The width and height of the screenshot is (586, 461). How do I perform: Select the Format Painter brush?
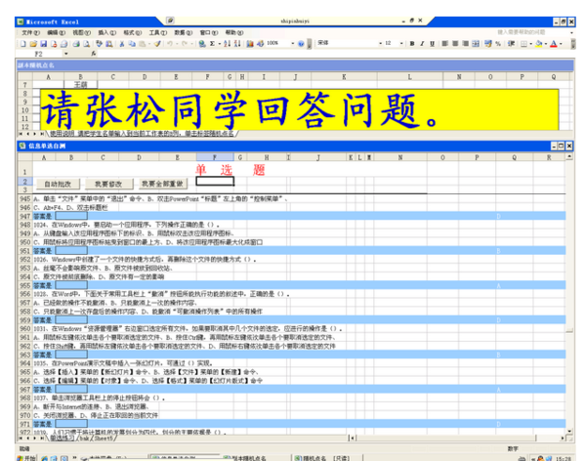157,44
